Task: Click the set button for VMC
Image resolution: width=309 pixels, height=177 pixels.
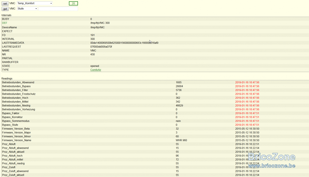Action: pyautogui.click(x=5, y=3)
